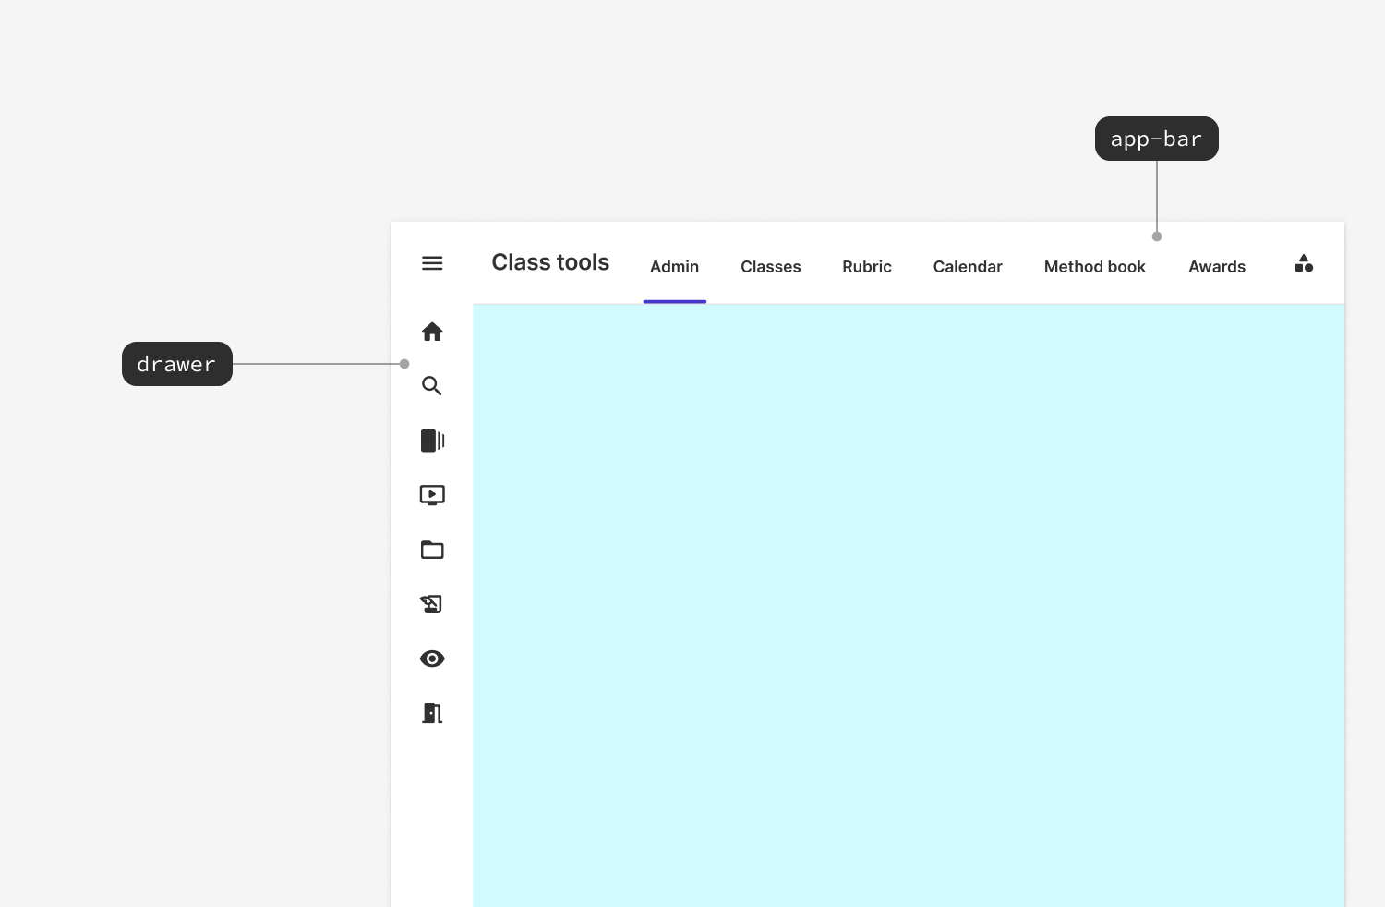The height and width of the screenshot is (907, 1385).
Task: Click the door icon in drawer
Action: pos(432,713)
